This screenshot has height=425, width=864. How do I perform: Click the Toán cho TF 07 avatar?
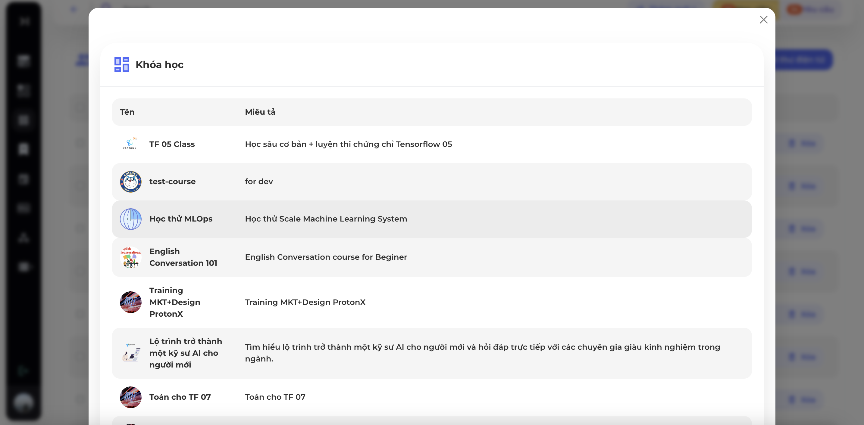tap(130, 397)
